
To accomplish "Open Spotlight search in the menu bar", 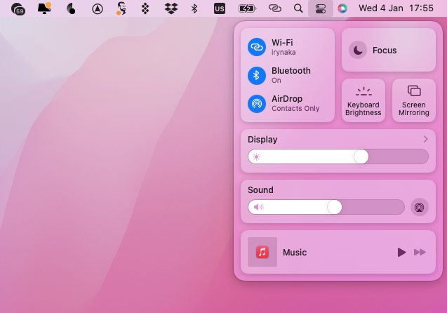I will [x=298, y=8].
